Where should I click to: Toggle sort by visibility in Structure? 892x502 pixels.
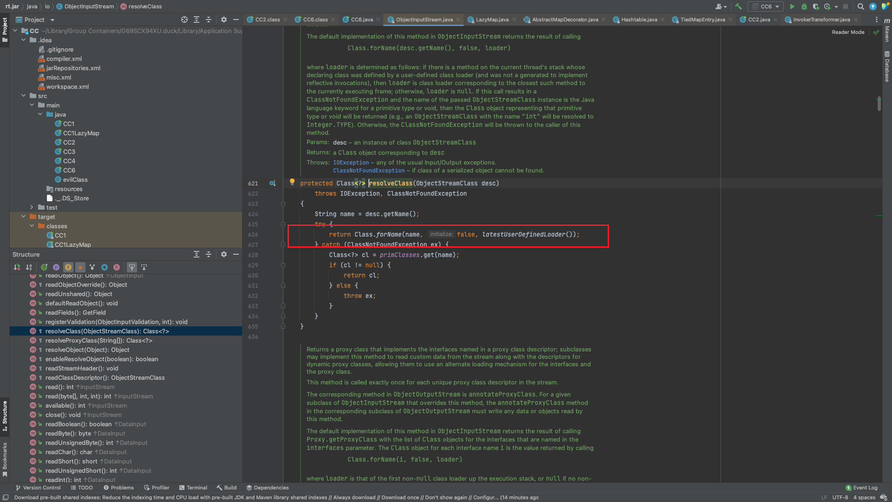[x=17, y=267]
